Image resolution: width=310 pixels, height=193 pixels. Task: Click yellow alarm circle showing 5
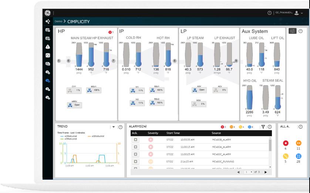[x=286, y=157]
